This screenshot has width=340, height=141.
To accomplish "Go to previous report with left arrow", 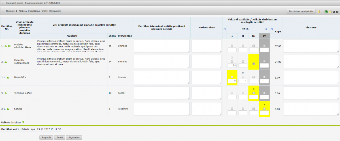I will point(334,12).
